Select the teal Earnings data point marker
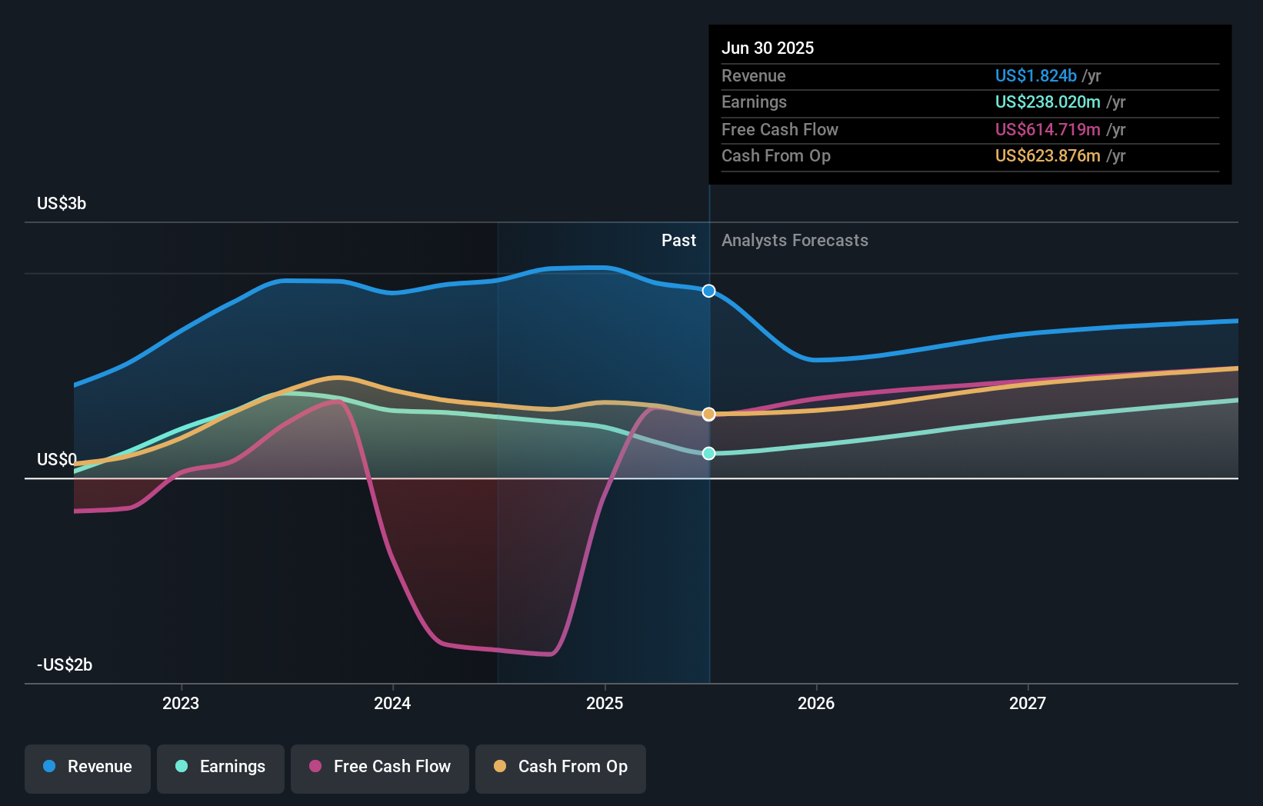The image size is (1263, 806). [x=709, y=454]
